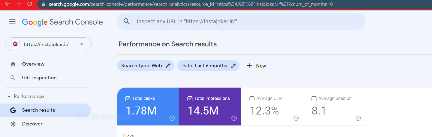Open the help icon on Average position card
Screen dimensions: 432x137
[x=358, y=118]
